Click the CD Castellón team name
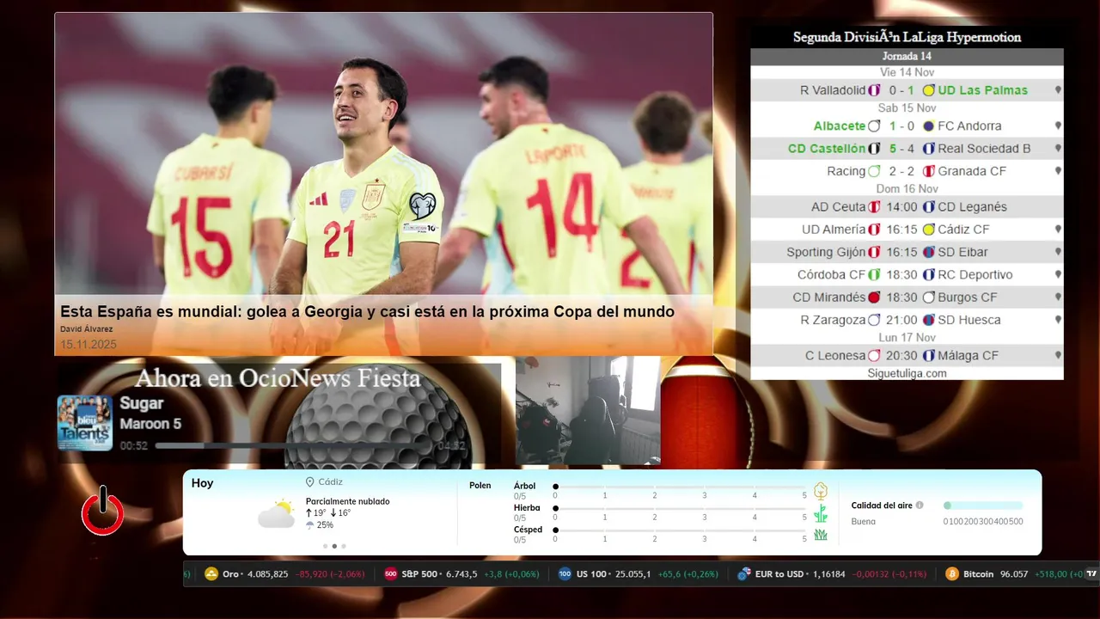The image size is (1100, 619). pyautogui.click(x=827, y=149)
